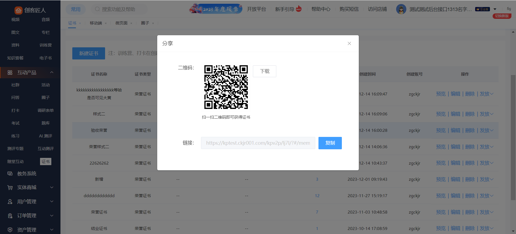Screen dimensions: 516x234
Task: Click the 新建证书 button
Action: pos(89,54)
